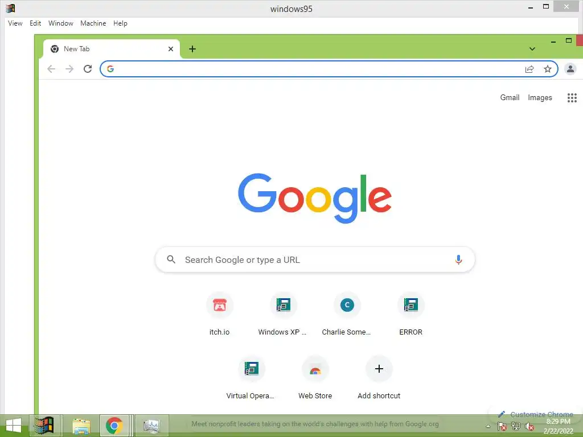Open the Windows XP shortcut tile
This screenshot has width=583, height=437.
284,314
